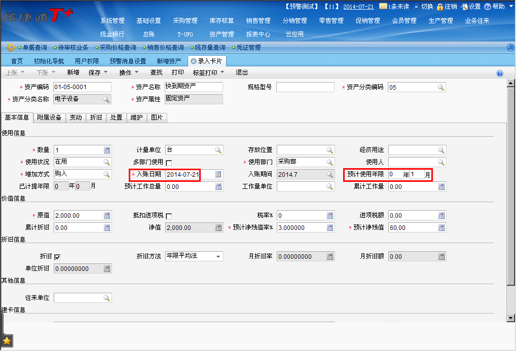This screenshot has height=351, width=516.
Task: Click the star favorites icon at bottom left
Action: (x=7, y=341)
